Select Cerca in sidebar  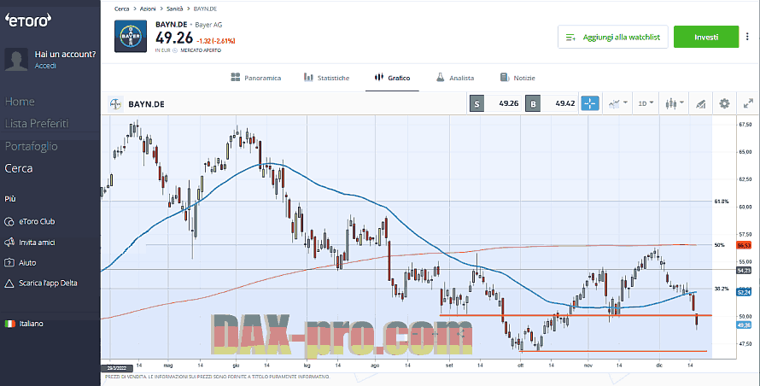coord(19,168)
